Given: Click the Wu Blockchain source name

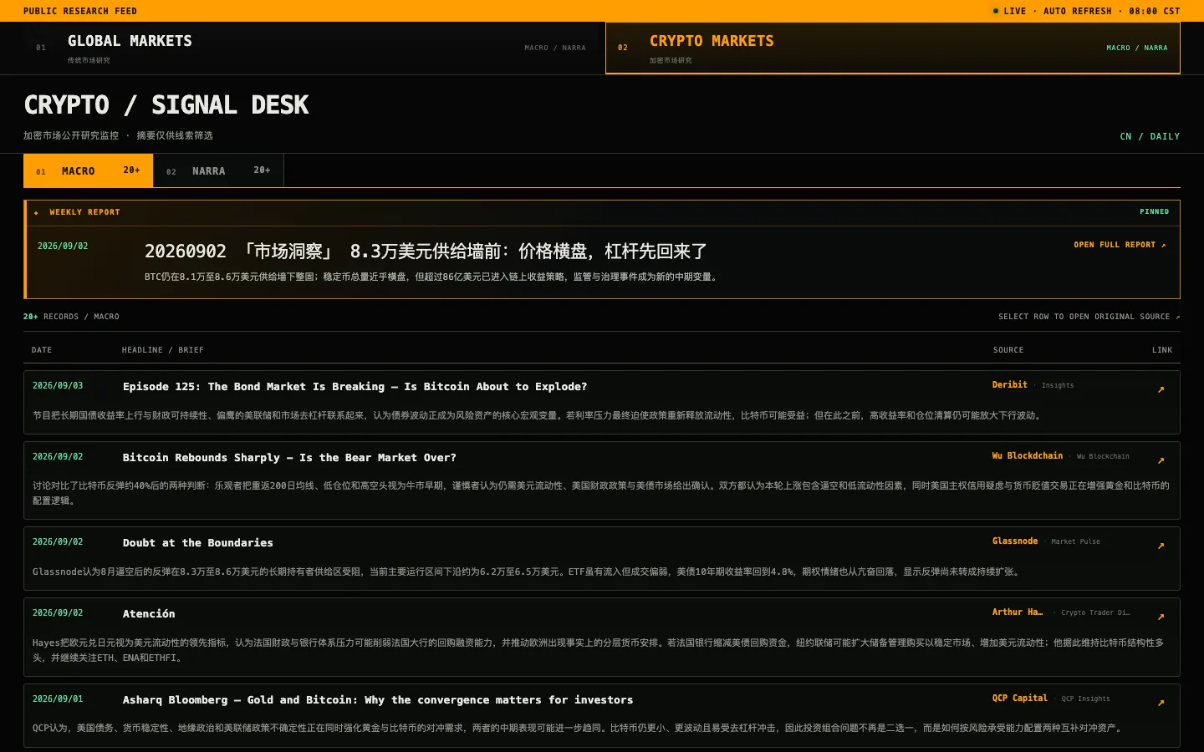Looking at the screenshot, I should [1028, 456].
